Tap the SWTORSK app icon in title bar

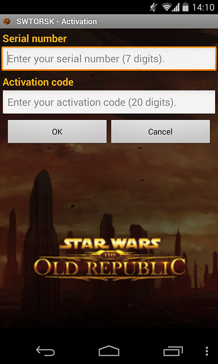[7, 22]
